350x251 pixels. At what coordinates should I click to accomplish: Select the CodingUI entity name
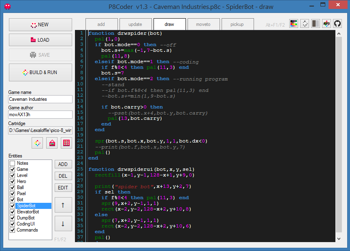coord(26,224)
